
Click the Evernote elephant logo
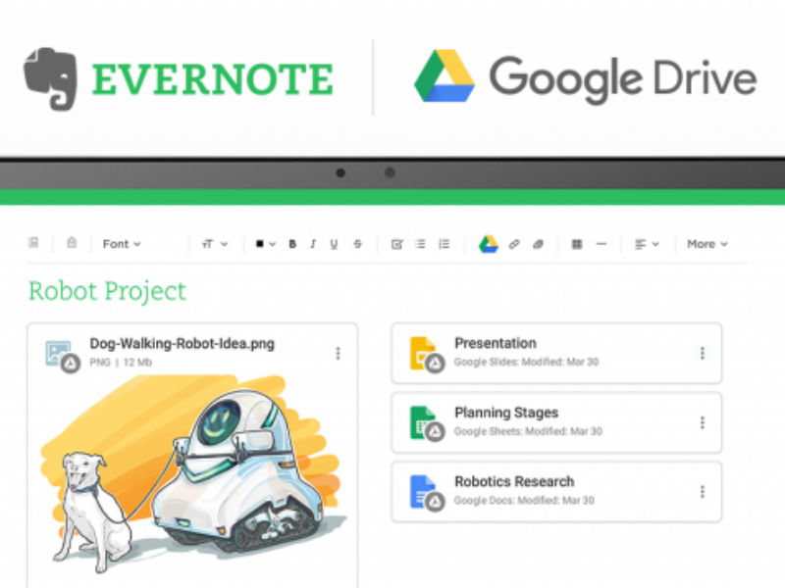click(x=51, y=75)
